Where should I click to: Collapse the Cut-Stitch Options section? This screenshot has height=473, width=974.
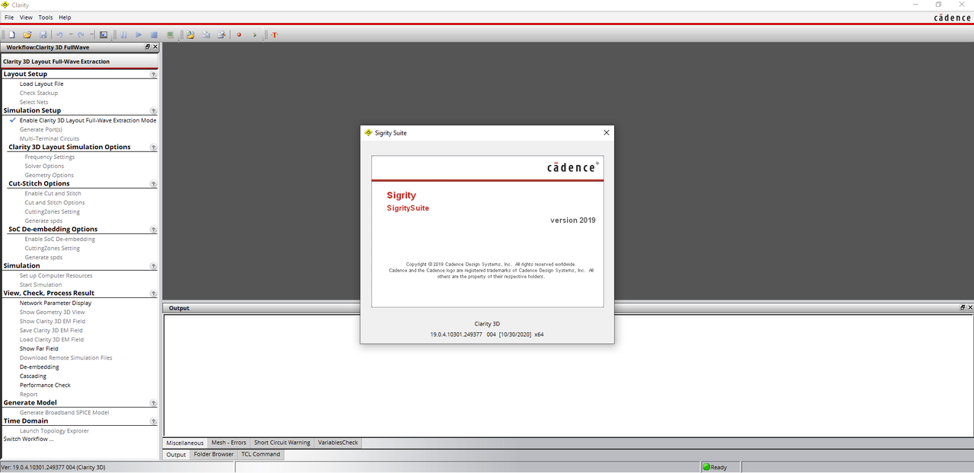pos(153,184)
